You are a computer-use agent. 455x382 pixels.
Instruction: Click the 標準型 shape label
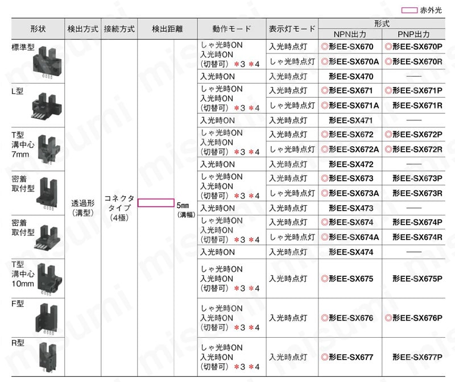[x=23, y=47]
